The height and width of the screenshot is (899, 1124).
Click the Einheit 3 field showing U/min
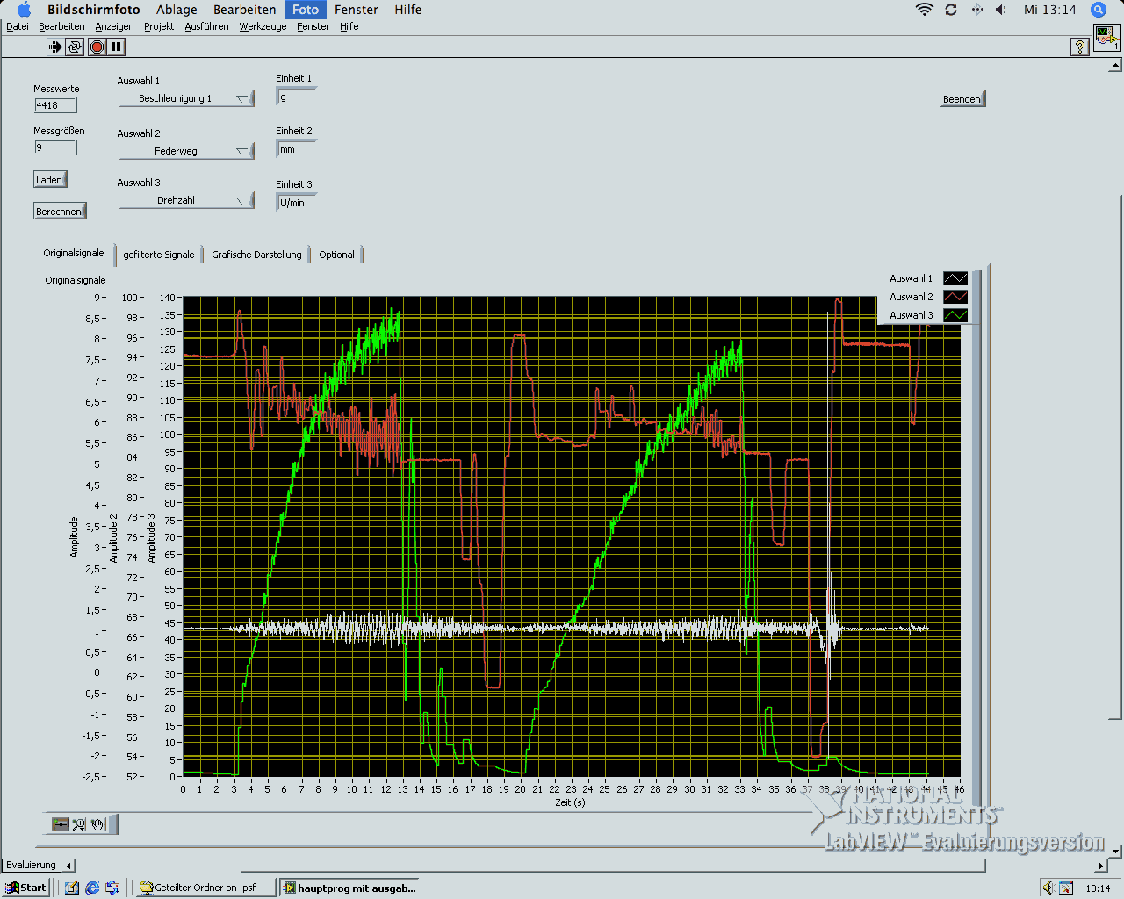[x=296, y=203]
